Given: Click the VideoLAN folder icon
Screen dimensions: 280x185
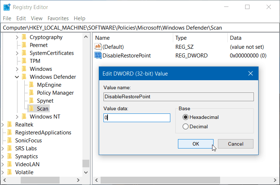Looking at the screenshot, I should click(9, 164).
